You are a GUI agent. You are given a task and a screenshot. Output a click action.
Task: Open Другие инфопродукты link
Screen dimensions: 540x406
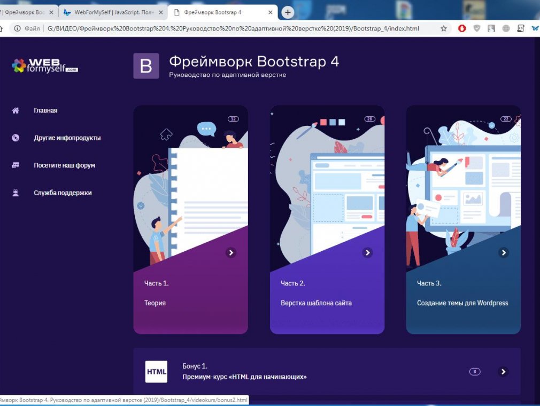point(67,138)
